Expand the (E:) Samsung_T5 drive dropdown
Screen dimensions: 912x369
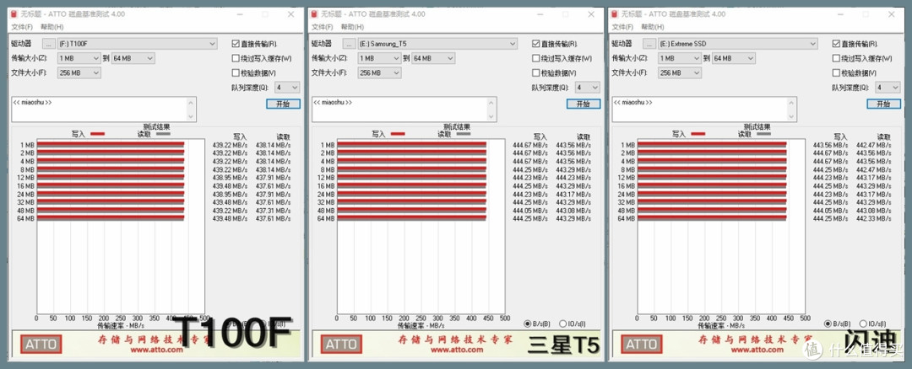[437, 44]
